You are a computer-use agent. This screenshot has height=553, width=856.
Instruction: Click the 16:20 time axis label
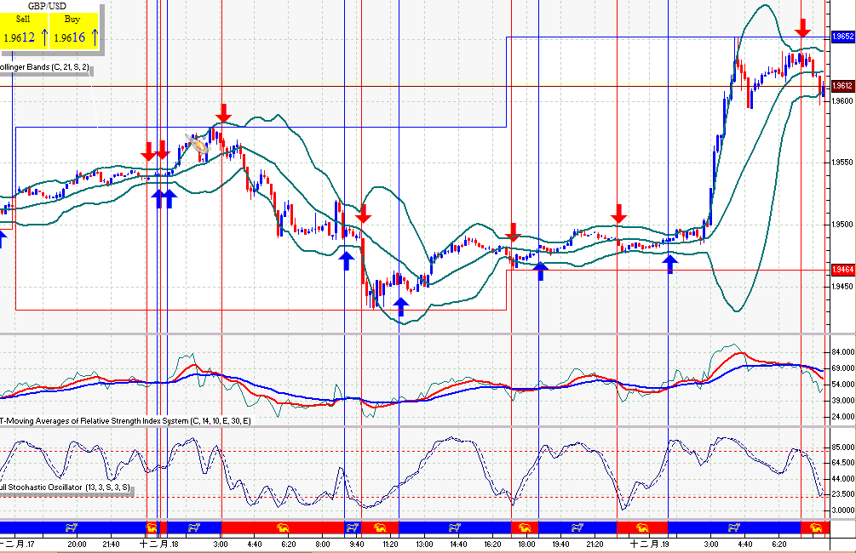click(492, 544)
